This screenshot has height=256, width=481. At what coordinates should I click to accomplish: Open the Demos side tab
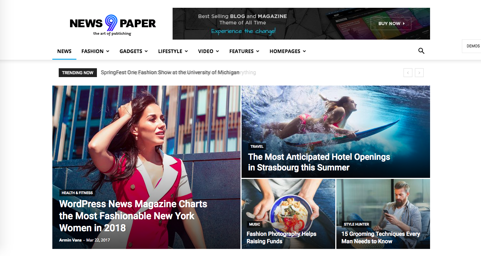tap(472, 46)
